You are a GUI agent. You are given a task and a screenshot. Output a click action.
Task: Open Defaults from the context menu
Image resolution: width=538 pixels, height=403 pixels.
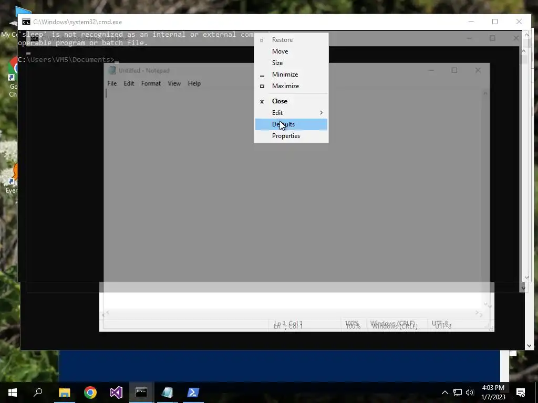[x=291, y=124]
